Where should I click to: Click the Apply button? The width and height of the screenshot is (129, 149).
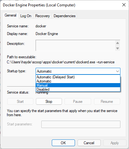[115, 143]
